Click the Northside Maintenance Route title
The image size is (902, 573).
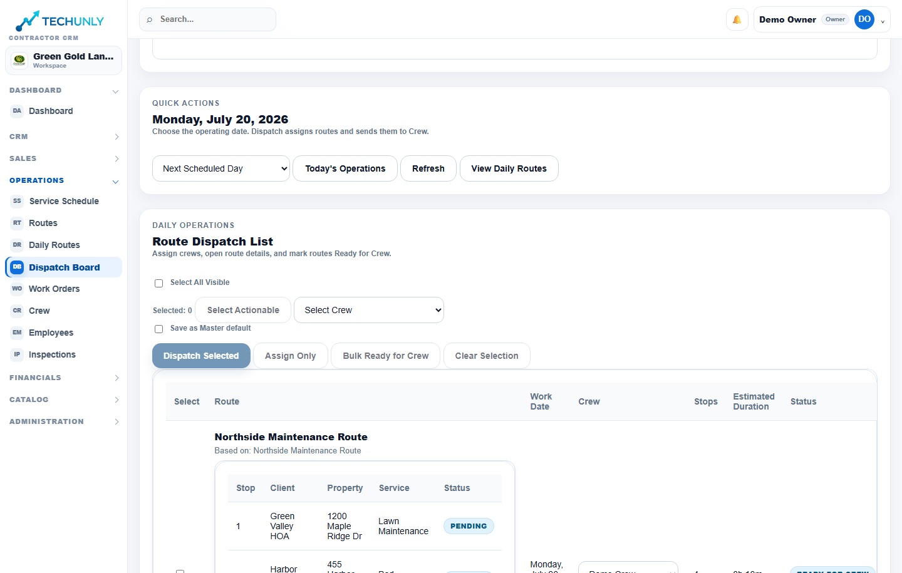[291, 437]
